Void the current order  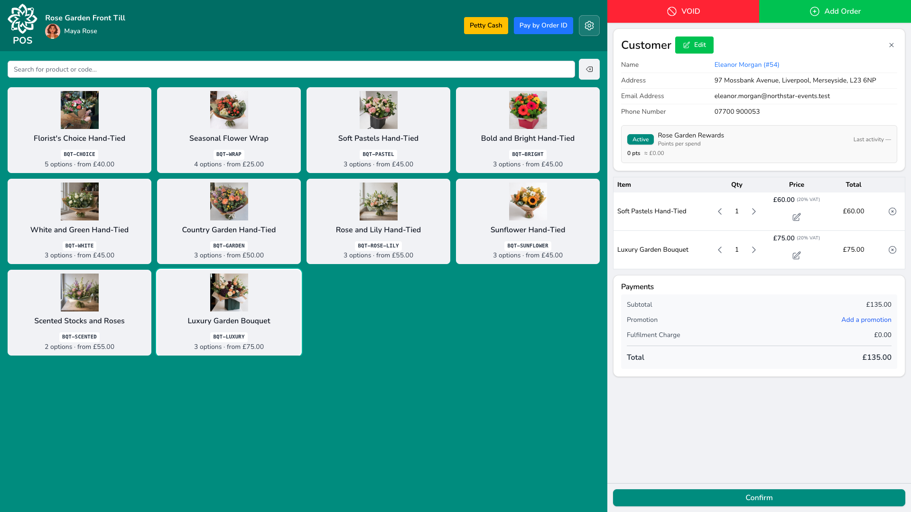click(x=683, y=11)
